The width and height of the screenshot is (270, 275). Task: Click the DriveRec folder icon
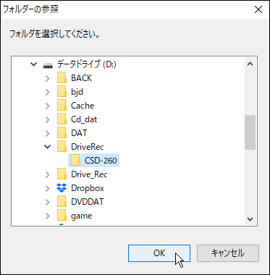click(x=62, y=147)
